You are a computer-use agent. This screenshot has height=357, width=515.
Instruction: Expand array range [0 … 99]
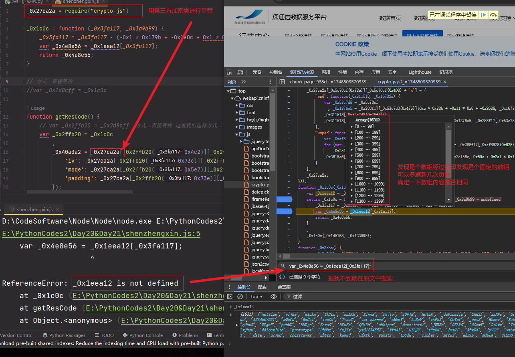352,127
